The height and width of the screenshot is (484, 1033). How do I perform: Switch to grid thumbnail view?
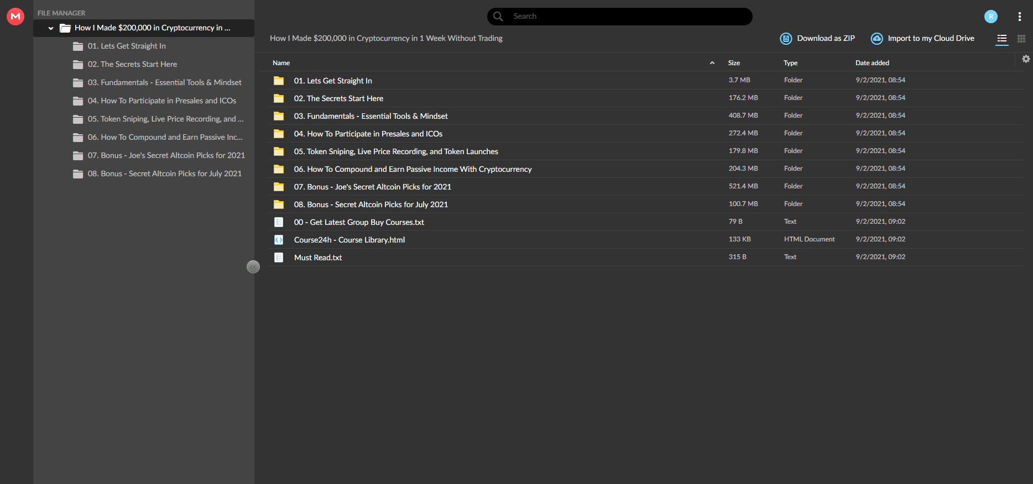[1021, 39]
